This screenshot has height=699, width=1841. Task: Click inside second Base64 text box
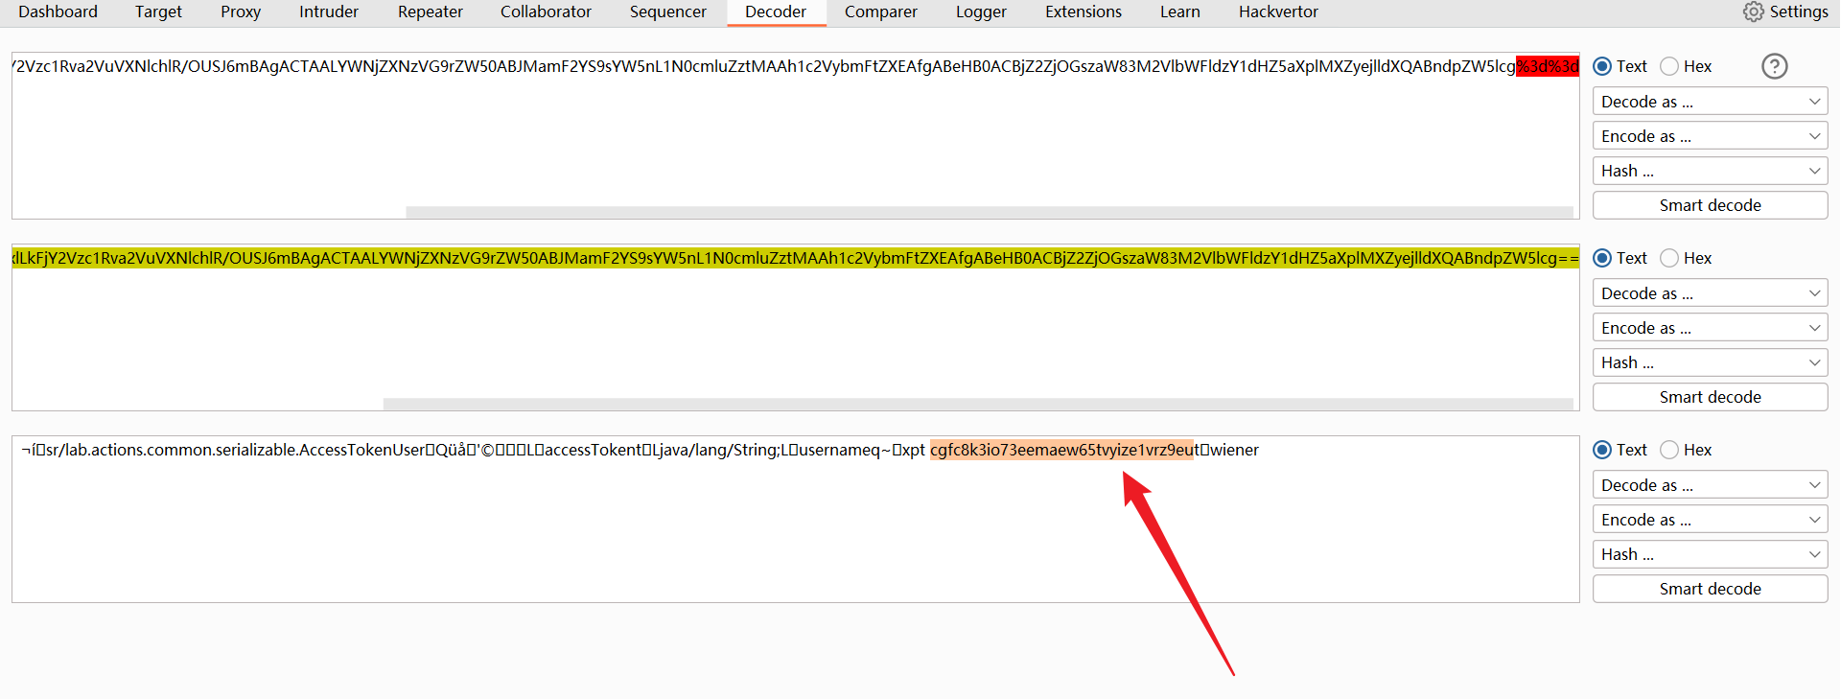[796, 327]
